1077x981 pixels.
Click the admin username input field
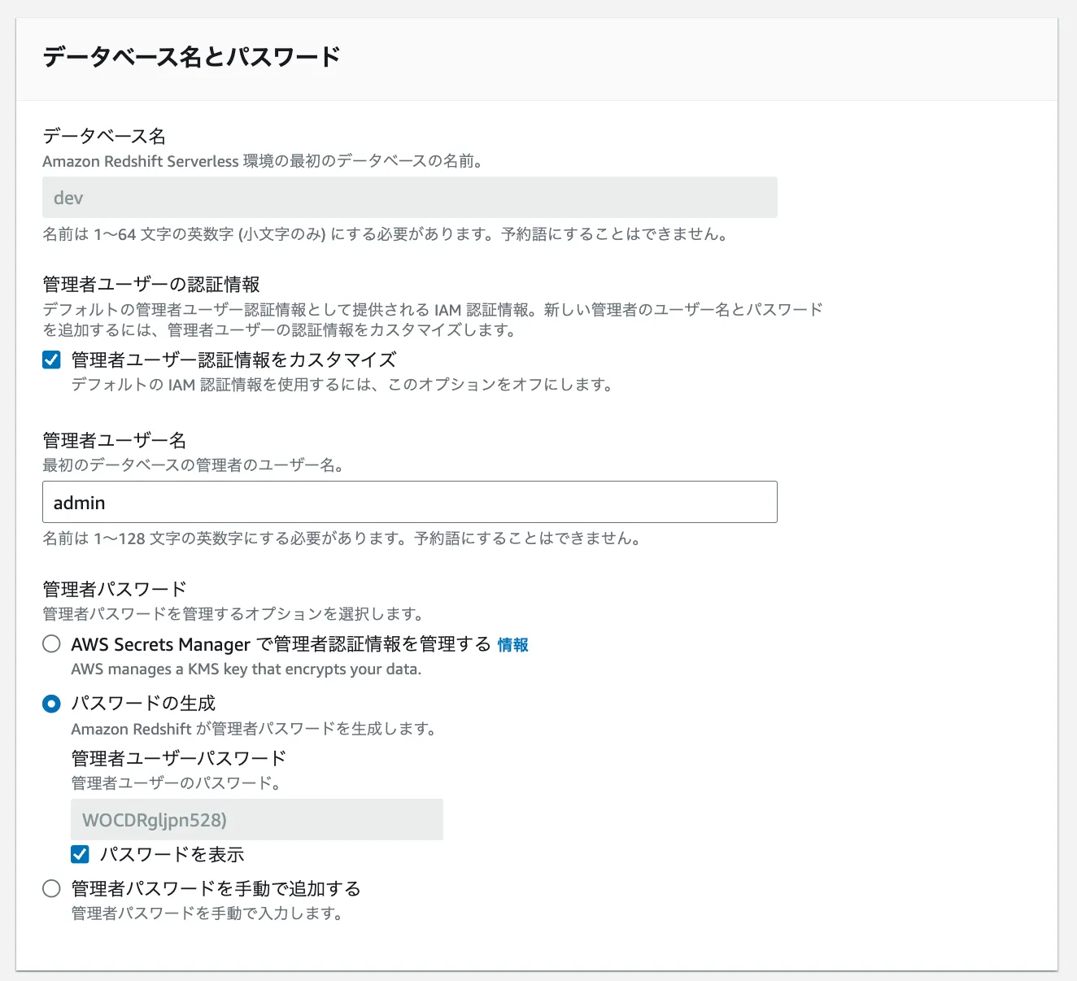[409, 502]
